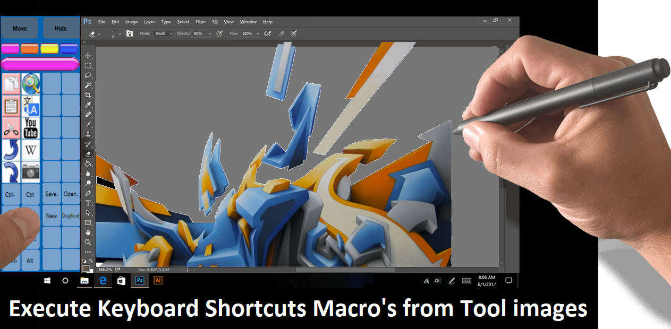Open Illustrator from the Windows taskbar
This screenshot has height=329, width=671.
[157, 280]
